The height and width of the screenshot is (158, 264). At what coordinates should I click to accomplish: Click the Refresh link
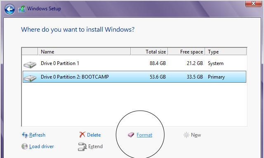click(37, 135)
